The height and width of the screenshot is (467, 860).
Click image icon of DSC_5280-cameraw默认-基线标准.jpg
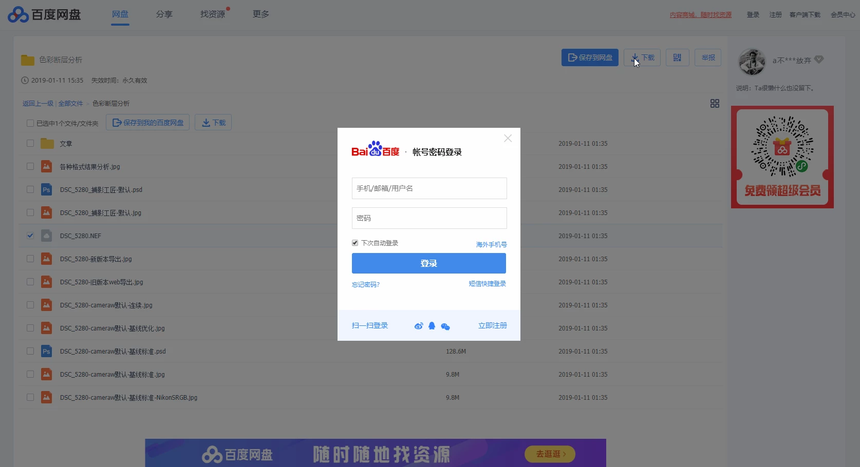47,374
